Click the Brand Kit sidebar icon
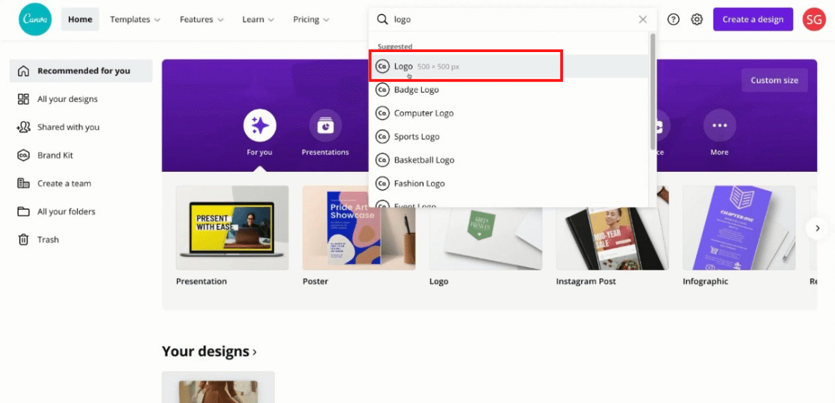835x403 pixels. pos(23,155)
